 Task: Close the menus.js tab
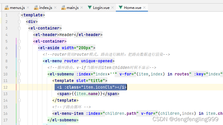point(28,7)
